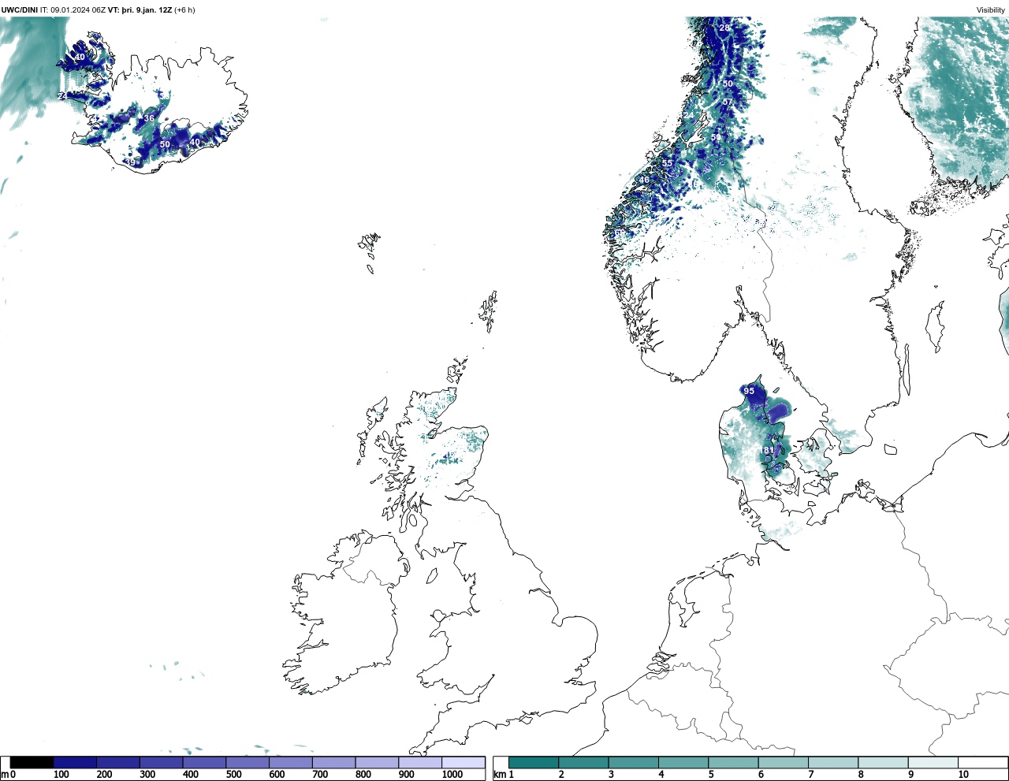
Task: Click the '9' tick in the km legend
Action: point(910,775)
